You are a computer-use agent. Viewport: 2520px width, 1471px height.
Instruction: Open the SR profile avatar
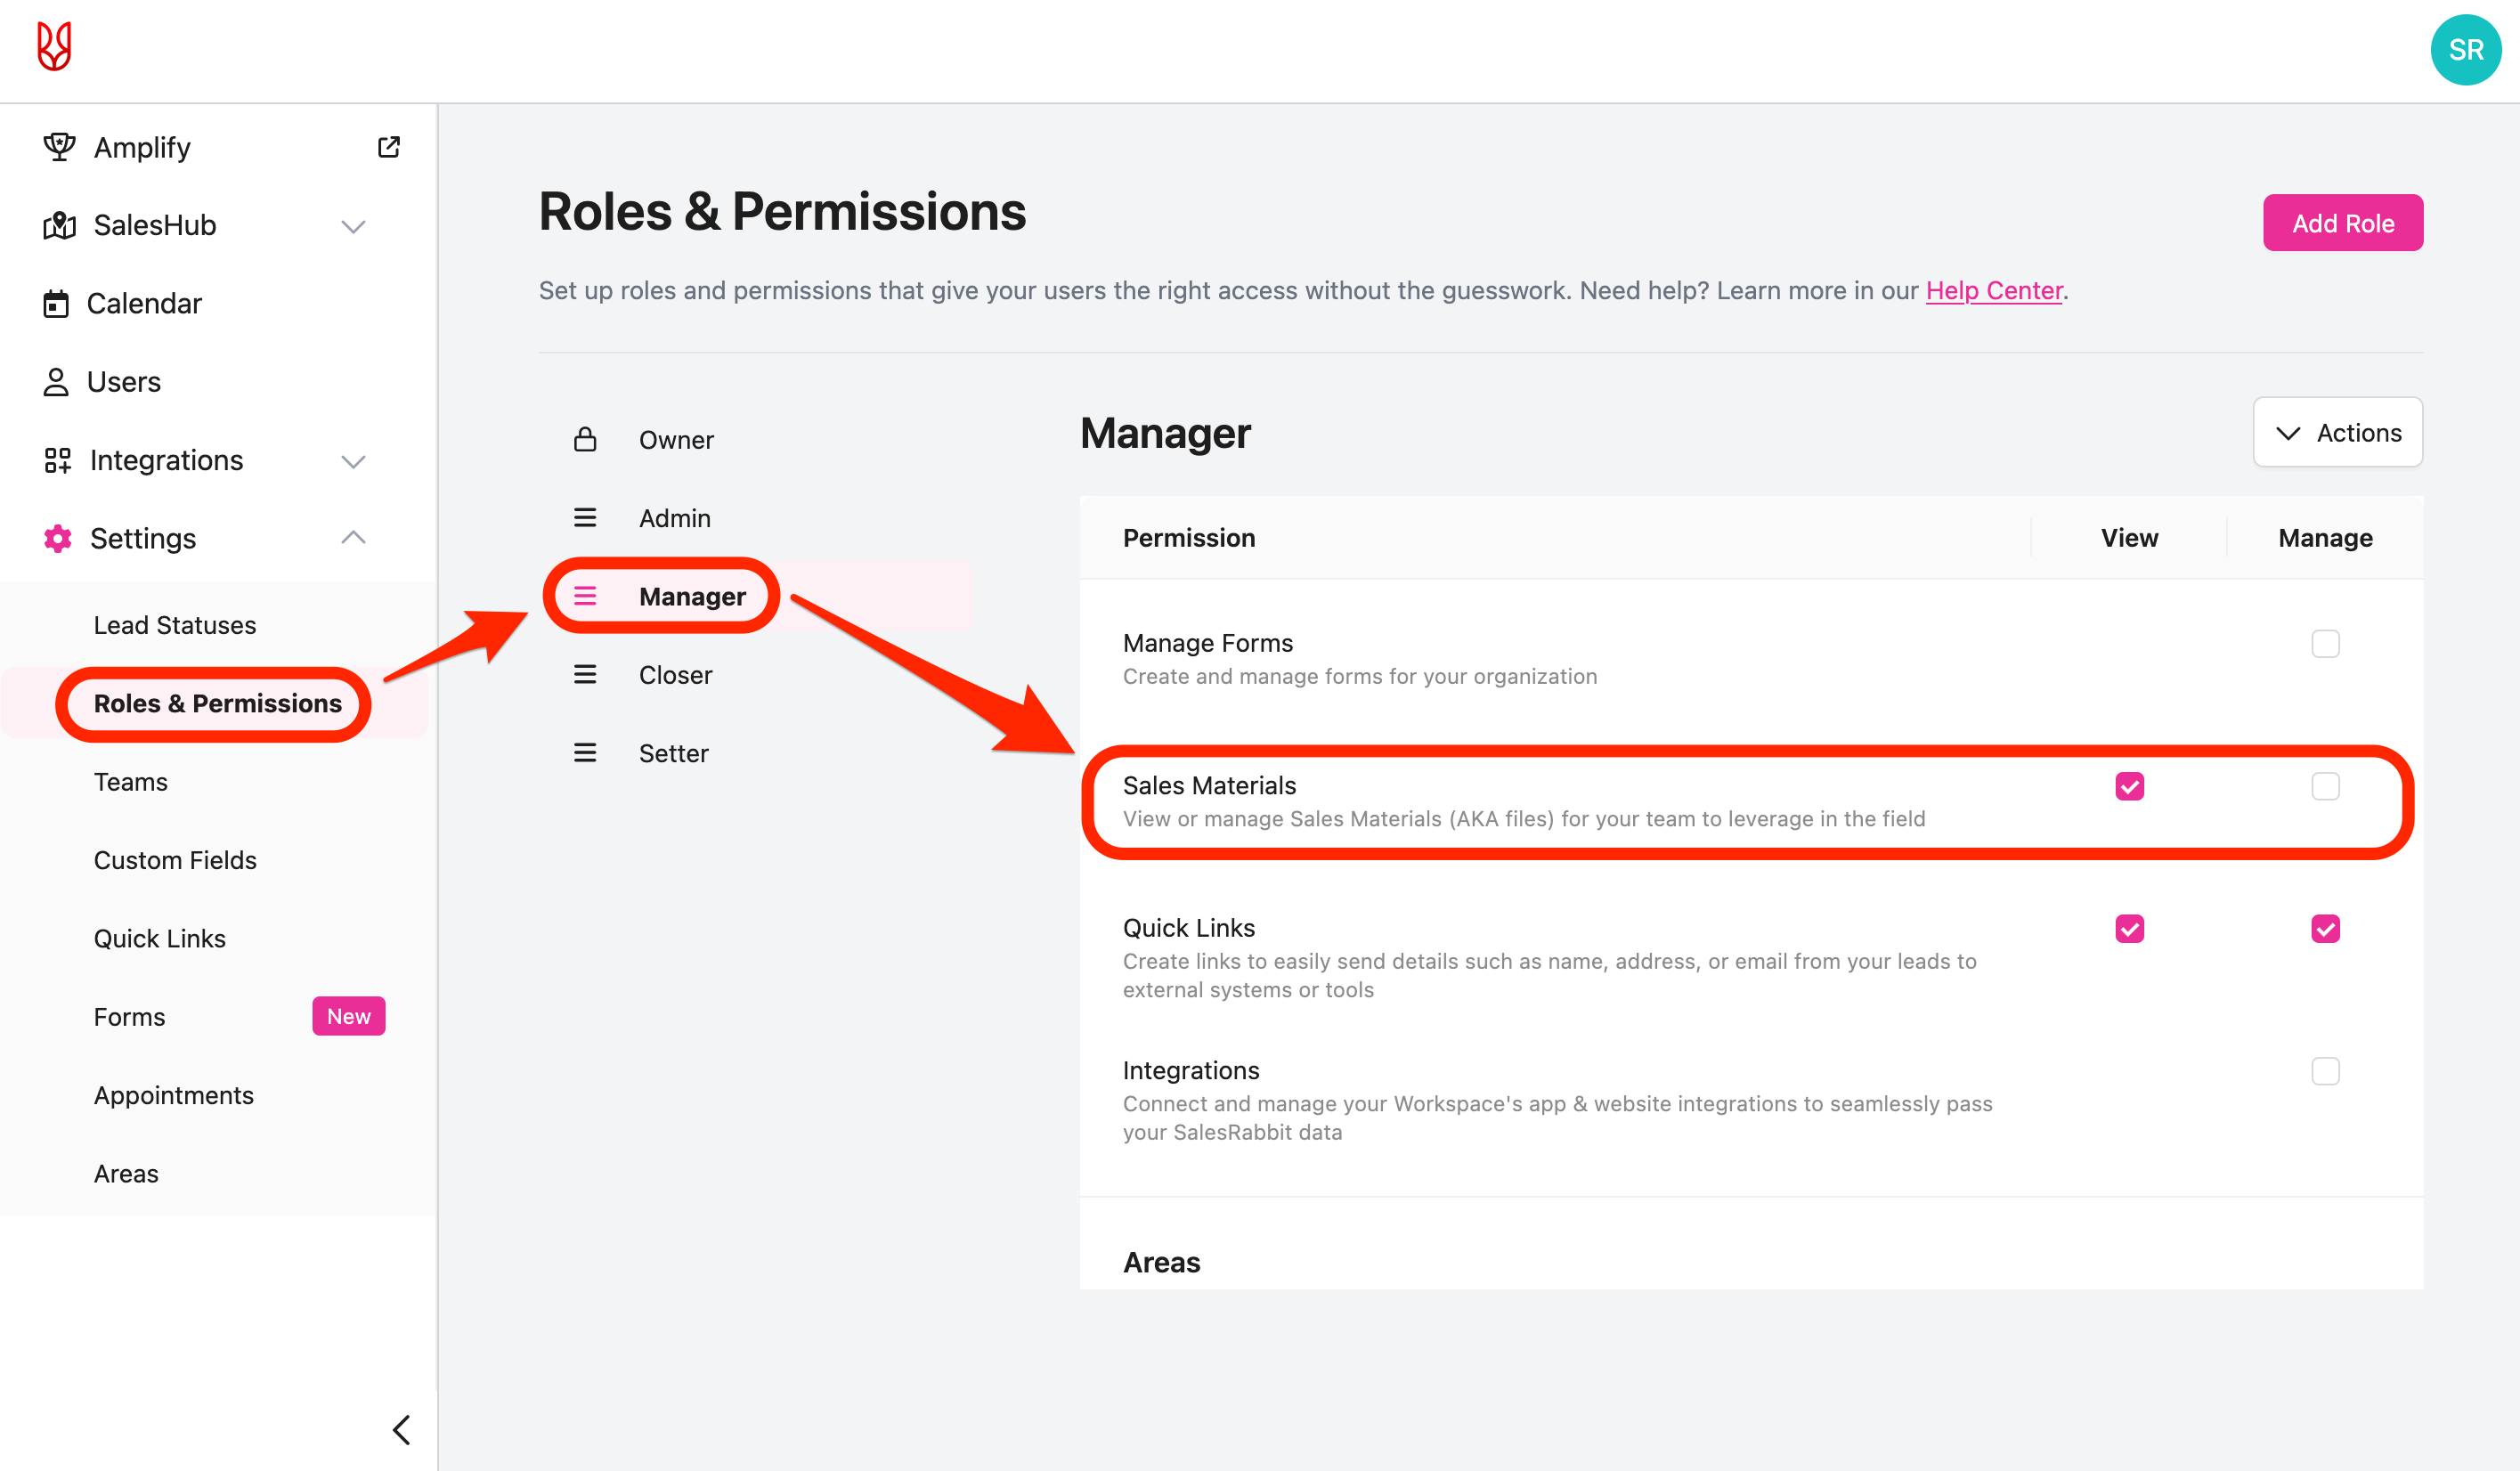pyautogui.click(x=2465, y=50)
